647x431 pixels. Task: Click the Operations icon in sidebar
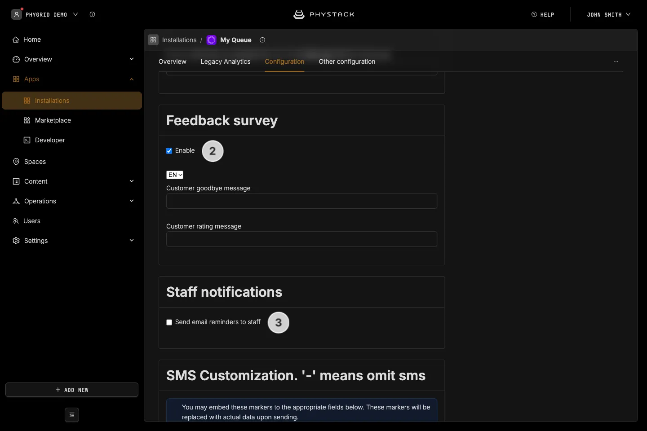click(16, 201)
